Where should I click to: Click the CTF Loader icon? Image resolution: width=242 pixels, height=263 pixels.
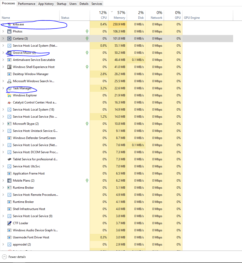click(9, 223)
